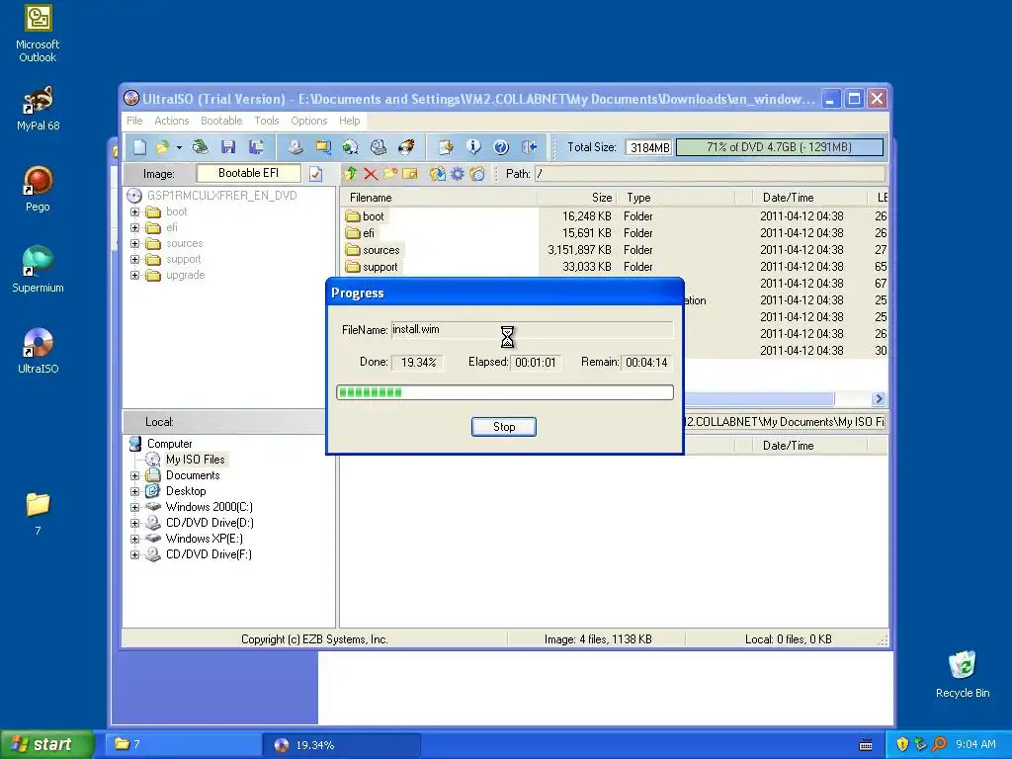Click the Open image file icon

click(x=162, y=147)
